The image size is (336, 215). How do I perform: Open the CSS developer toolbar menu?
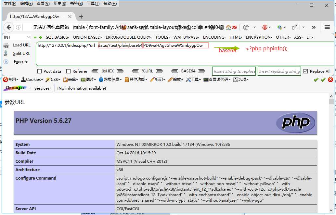pos(53,80)
